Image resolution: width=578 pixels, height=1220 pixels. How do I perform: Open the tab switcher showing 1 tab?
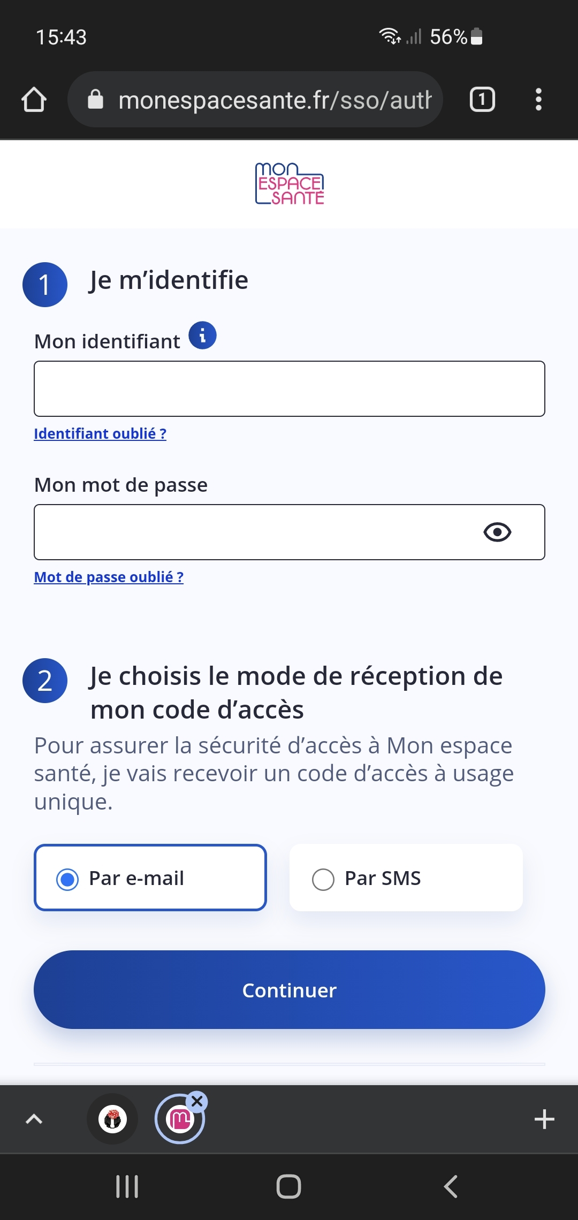tap(482, 100)
